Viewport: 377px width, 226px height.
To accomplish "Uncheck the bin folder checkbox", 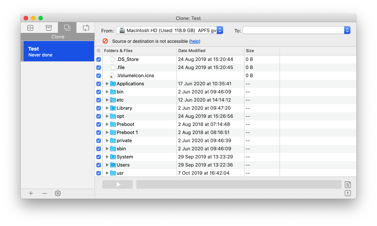I will [99, 92].
